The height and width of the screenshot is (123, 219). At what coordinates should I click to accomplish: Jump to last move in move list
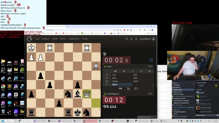point(141,71)
